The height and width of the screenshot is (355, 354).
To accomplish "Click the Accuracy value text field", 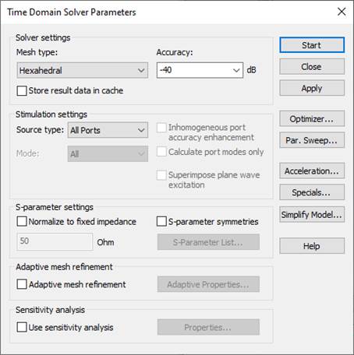I will [194, 70].
